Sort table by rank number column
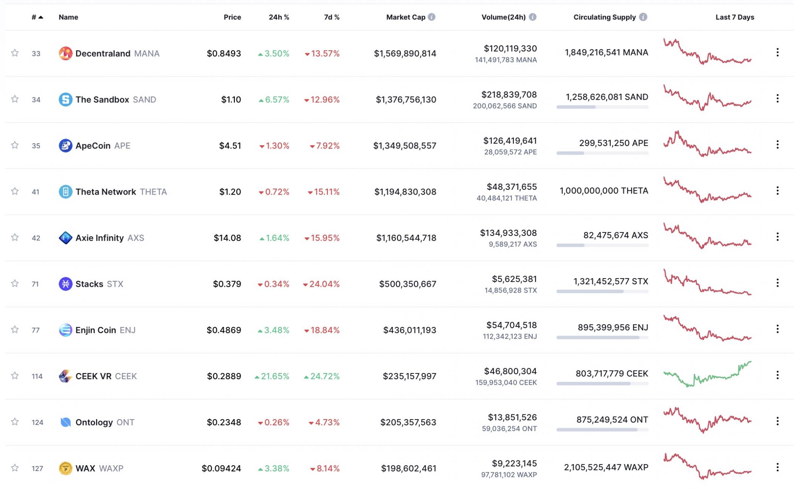Screen dimensions: 794x491 tap(37, 17)
